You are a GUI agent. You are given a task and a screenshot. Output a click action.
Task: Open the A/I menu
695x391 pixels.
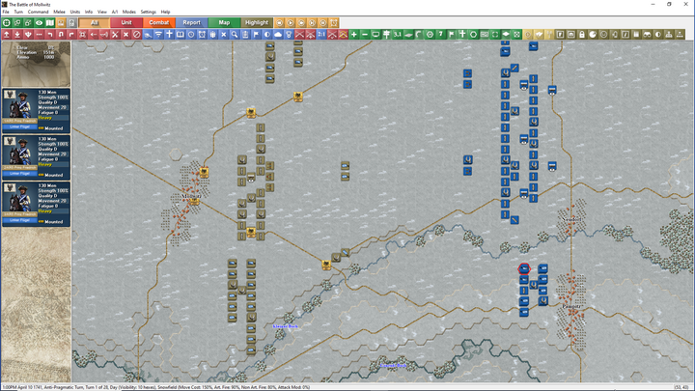coord(114,12)
